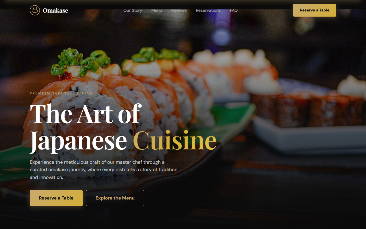This screenshot has width=366, height=229.
Task: Click the header Reserve a Table button
Action: pyautogui.click(x=315, y=10)
